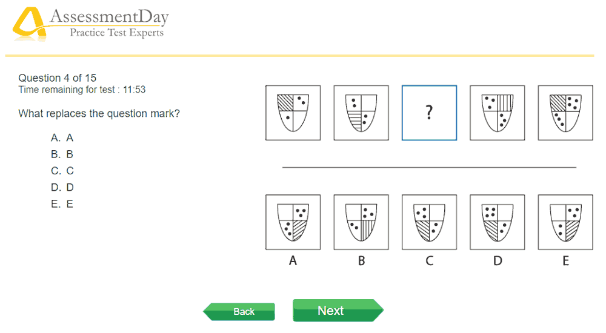Click the fourth shield in the sequence
606x333 pixels.
(x=498, y=113)
